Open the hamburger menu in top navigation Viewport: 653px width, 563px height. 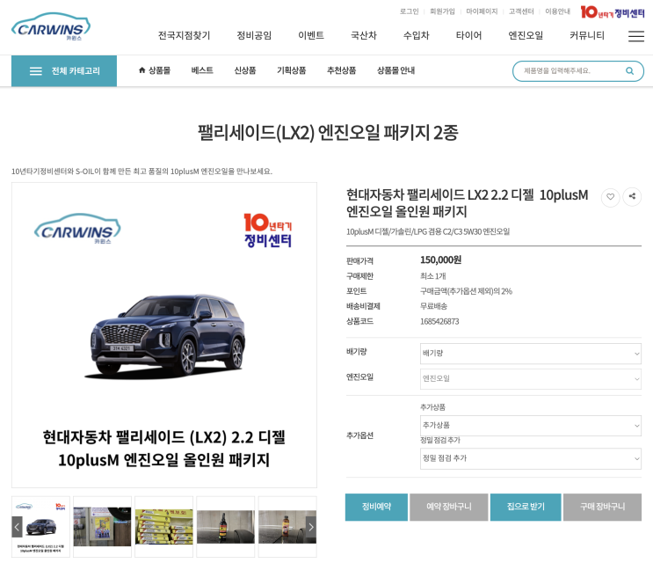pos(636,36)
